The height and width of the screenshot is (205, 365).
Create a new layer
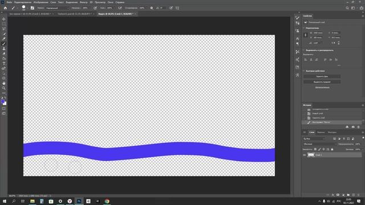354,195
